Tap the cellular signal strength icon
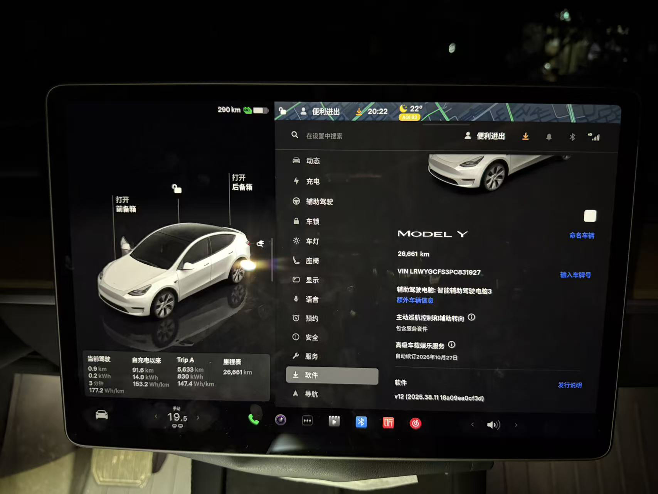Viewport: 658px width, 494px height. point(594,137)
